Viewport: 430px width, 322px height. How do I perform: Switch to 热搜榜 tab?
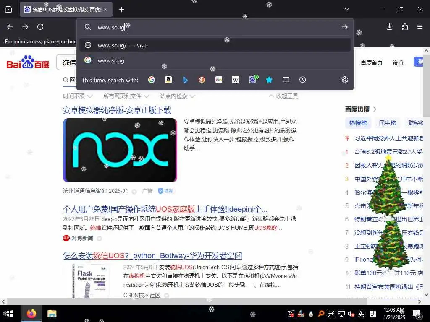point(358,123)
